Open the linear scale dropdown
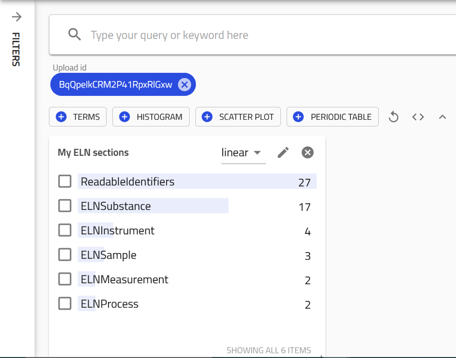Viewport: 456px width, 358px height. click(242, 153)
